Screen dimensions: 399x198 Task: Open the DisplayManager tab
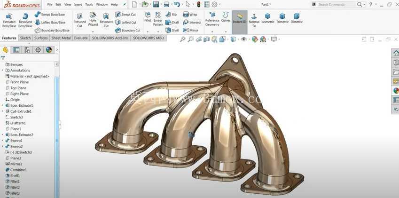click(x=49, y=50)
